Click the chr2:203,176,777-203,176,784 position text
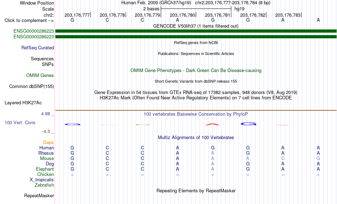The width and height of the screenshot is (337, 204). click(x=233, y=3)
